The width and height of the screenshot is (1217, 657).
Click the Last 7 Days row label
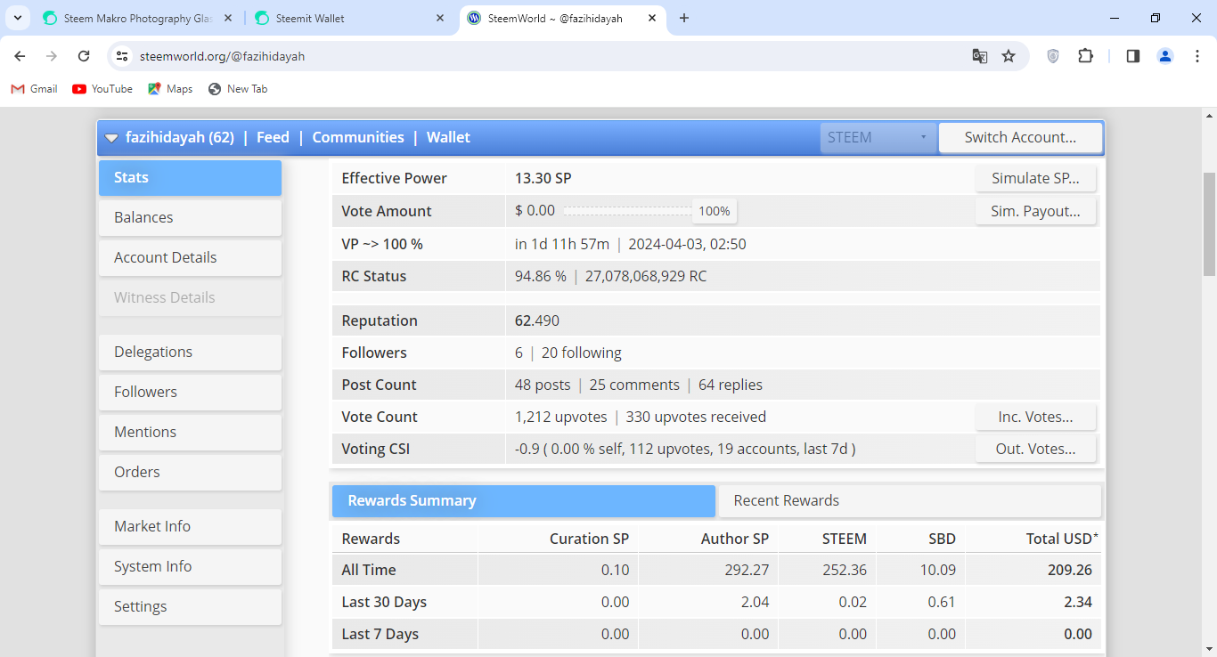click(x=380, y=634)
